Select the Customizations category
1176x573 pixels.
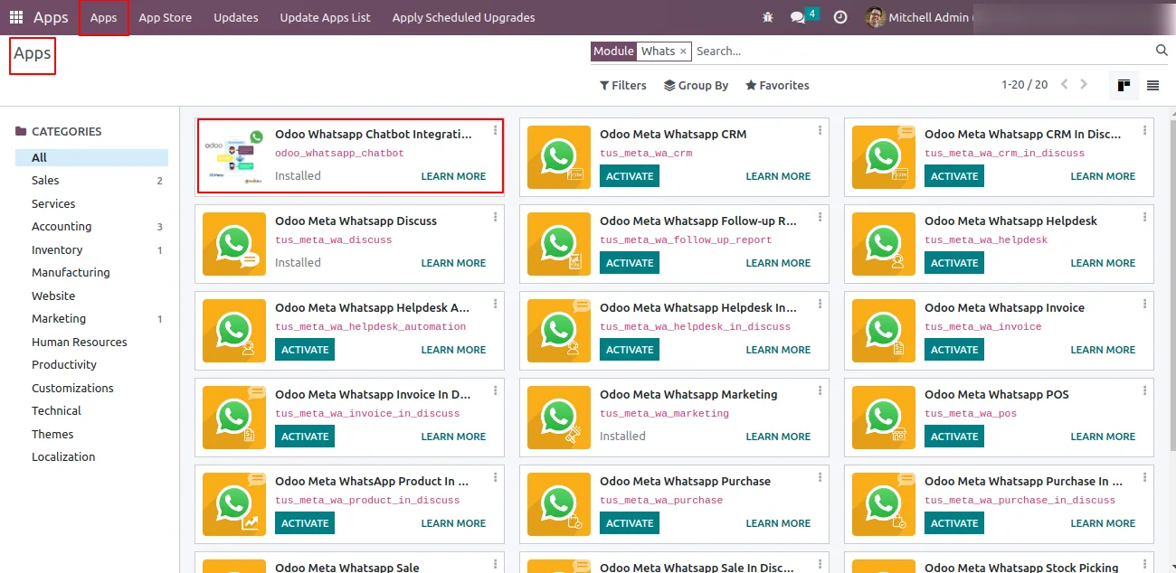click(x=91, y=388)
